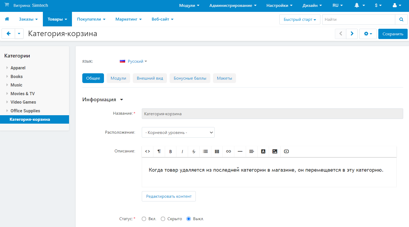This screenshot has width=409, height=227.
Task: Open the Расположение dropdown
Action: pos(178,132)
